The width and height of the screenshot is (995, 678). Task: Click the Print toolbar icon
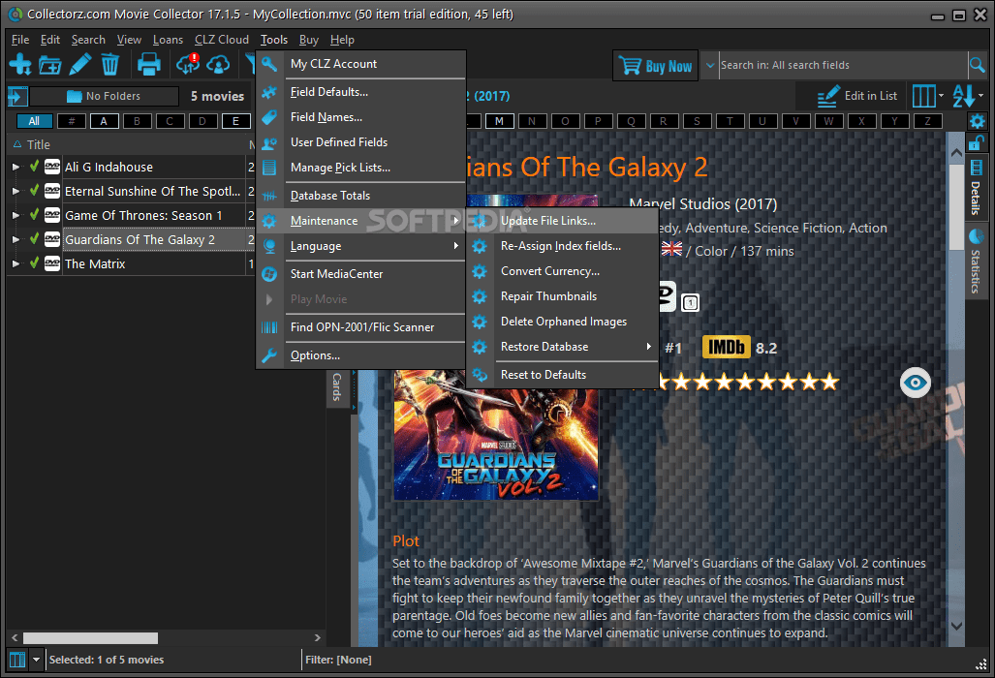[149, 64]
